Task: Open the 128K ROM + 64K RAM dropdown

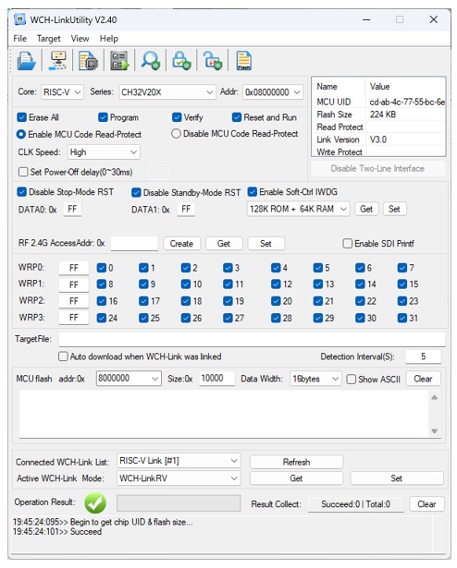Action: pyautogui.click(x=299, y=209)
